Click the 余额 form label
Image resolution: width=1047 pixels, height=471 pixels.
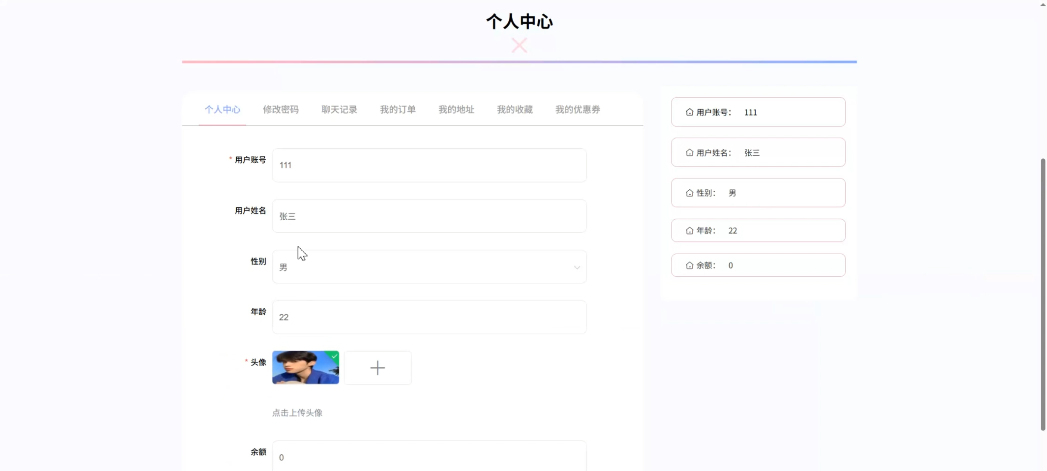point(258,452)
